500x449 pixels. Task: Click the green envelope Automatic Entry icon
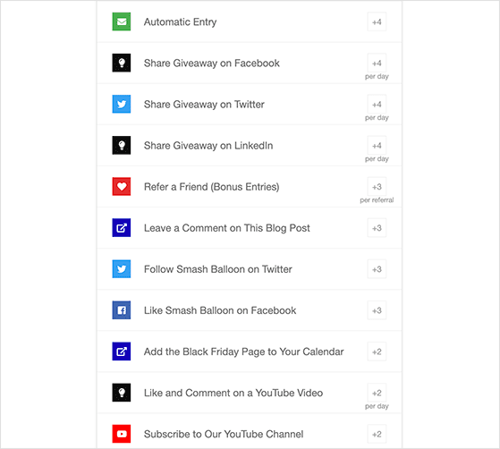[x=122, y=21]
